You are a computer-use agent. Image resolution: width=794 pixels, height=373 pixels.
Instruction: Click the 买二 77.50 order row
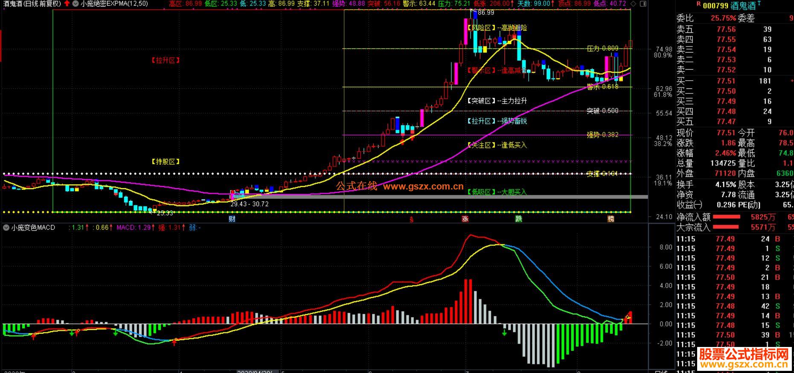tap(735, 91)
